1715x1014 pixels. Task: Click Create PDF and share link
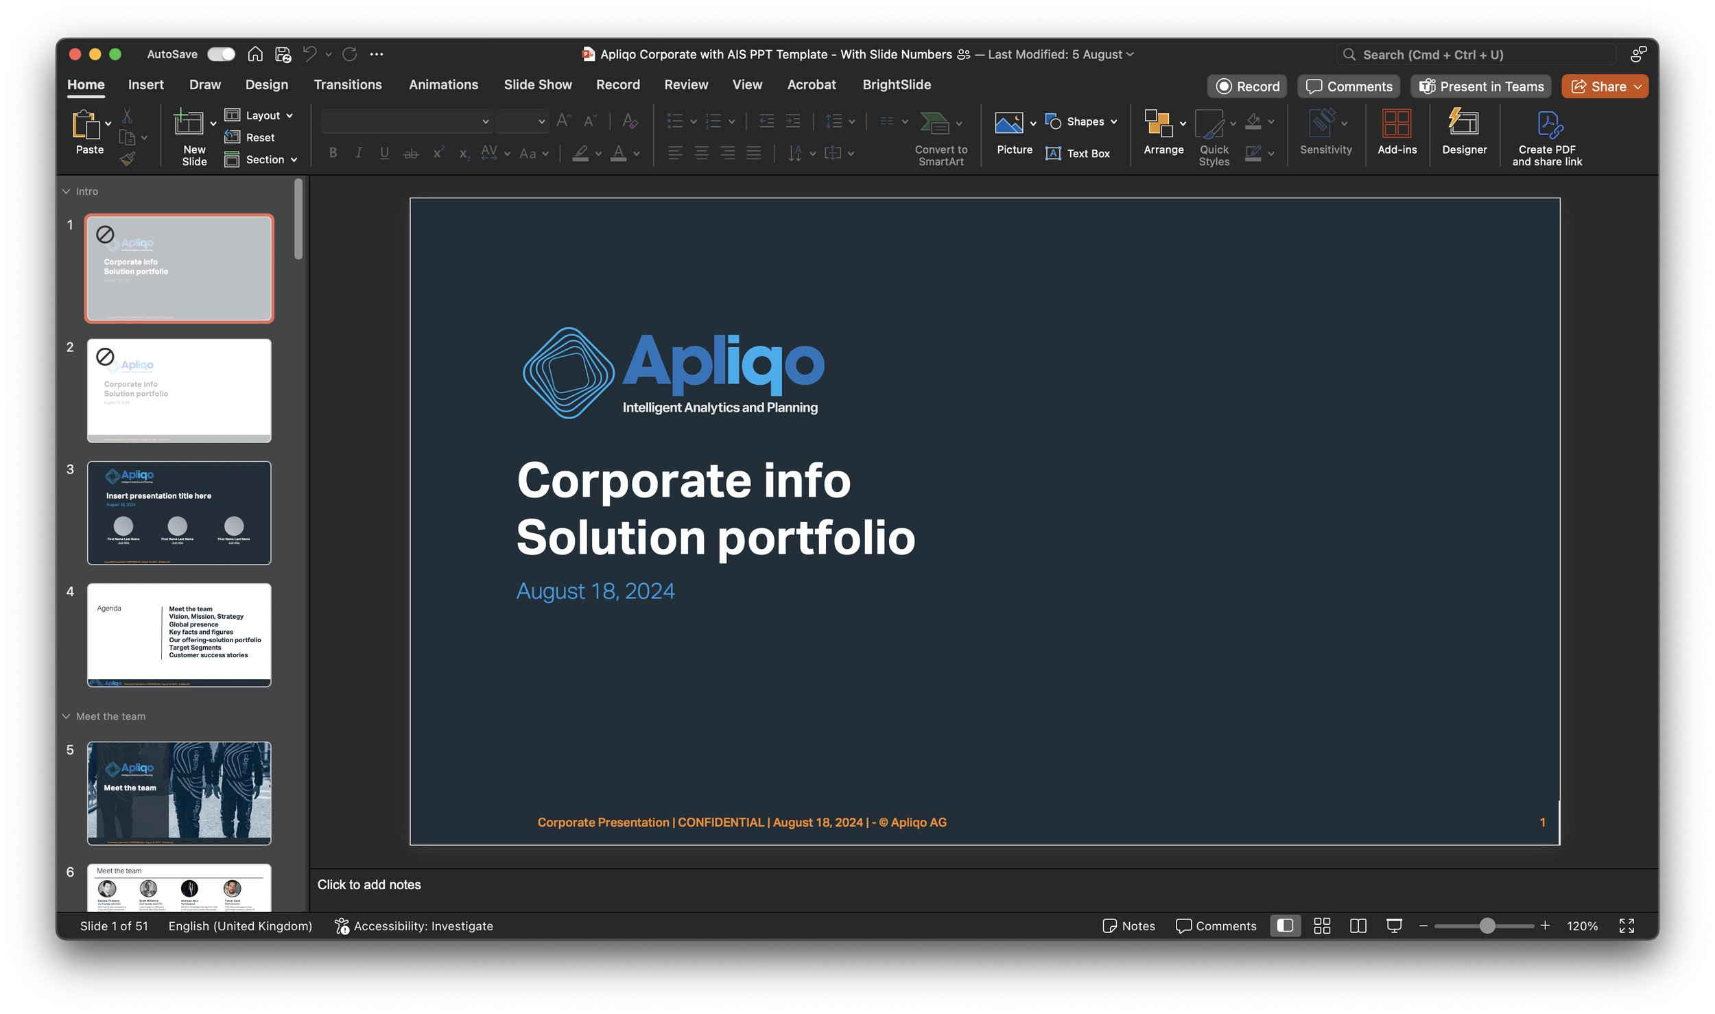click(x=1547, y=137)
